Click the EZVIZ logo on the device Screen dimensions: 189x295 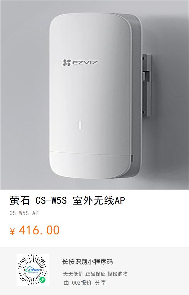point(80,63)
